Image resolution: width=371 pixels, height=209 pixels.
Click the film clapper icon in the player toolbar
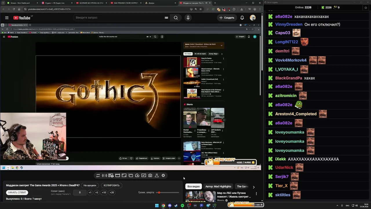tap(118, 175)
